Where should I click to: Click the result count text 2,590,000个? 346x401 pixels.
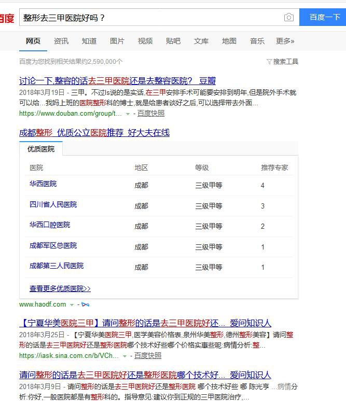click(105, 62)
